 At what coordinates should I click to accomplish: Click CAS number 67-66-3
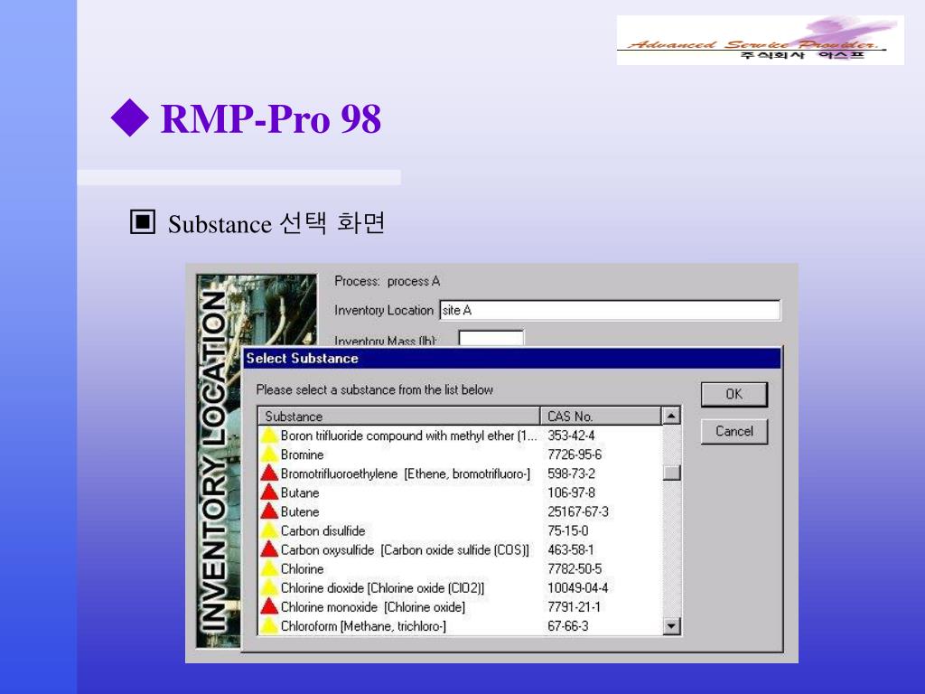click(567, 625)
